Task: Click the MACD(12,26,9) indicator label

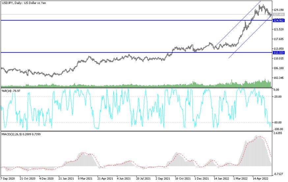Action: pos(21,134)
